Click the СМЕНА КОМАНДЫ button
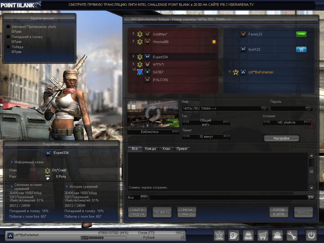Image resolution: width=324 pixels, height=243 pixels. click(187, 212)
